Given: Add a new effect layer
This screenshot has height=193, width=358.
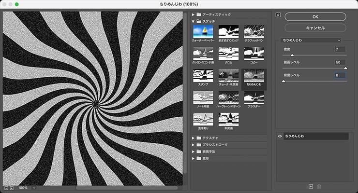Looking at the screenshot, I should pos(311,186).
